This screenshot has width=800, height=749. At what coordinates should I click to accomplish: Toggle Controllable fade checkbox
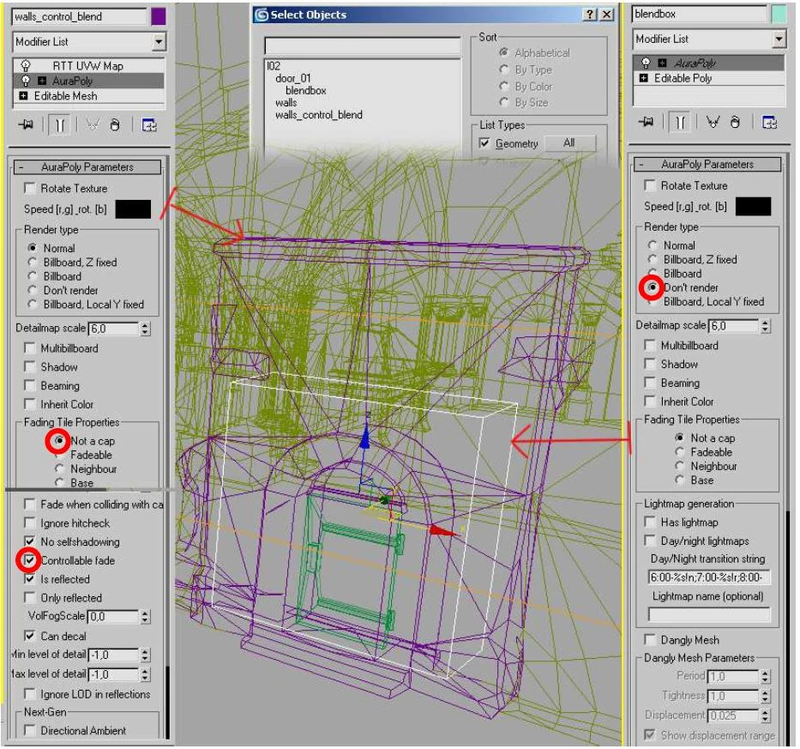pos(30,560)
